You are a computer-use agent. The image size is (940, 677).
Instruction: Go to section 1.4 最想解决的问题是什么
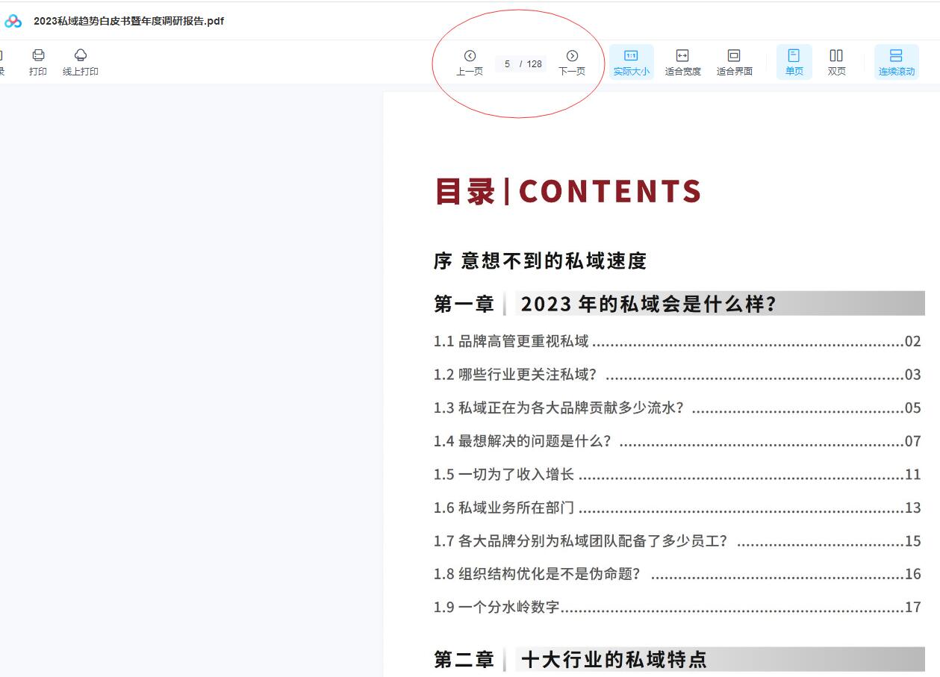[x=534, y=441]
